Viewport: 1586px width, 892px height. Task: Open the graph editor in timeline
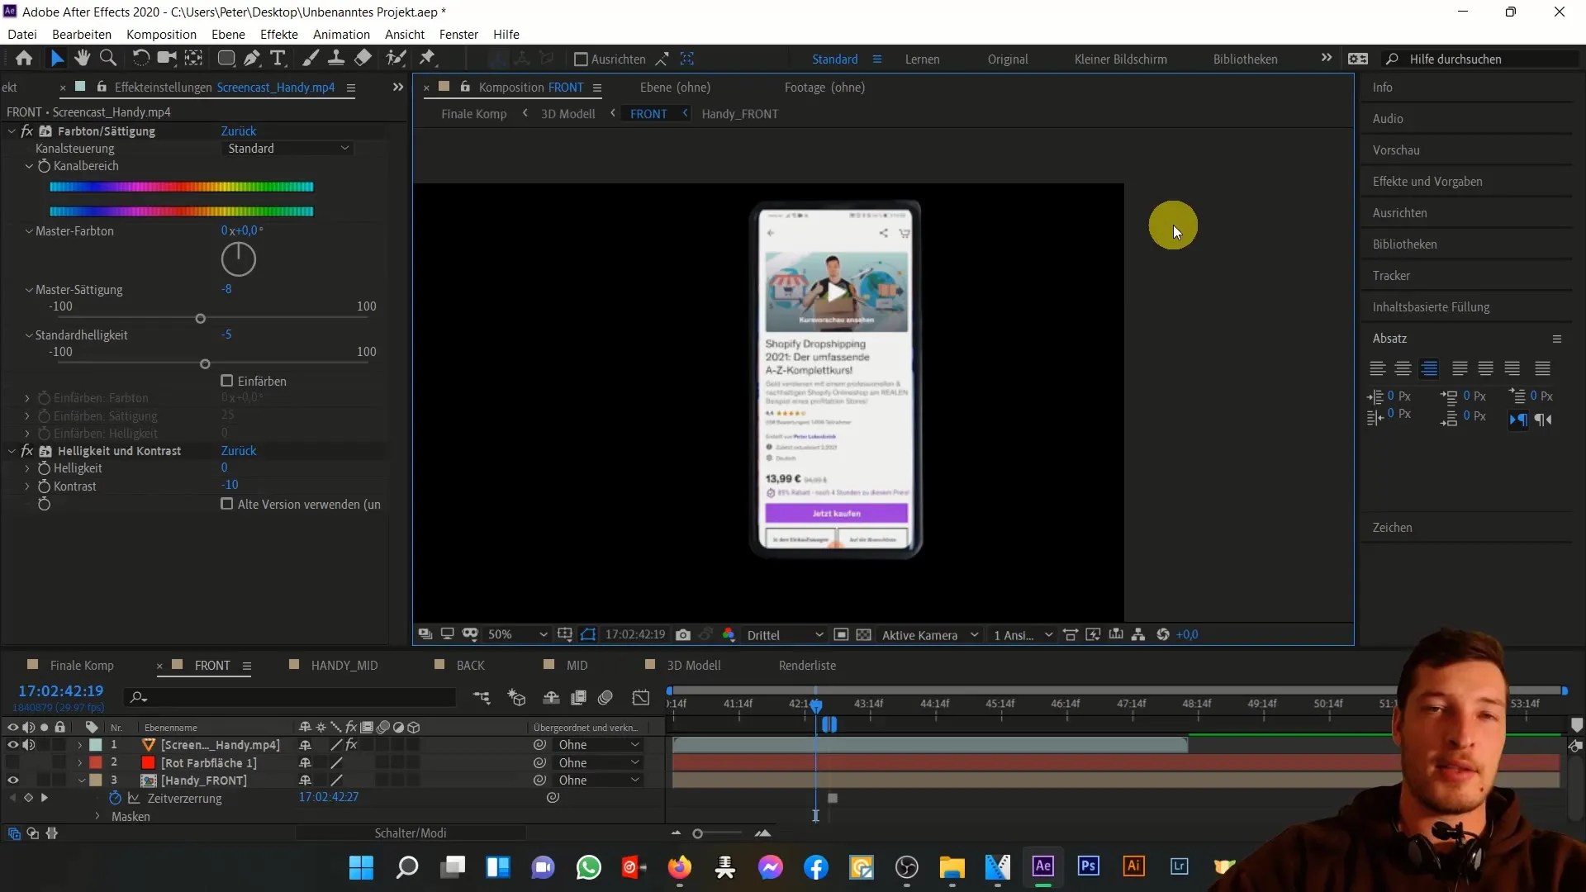click(x=641, y=699)
